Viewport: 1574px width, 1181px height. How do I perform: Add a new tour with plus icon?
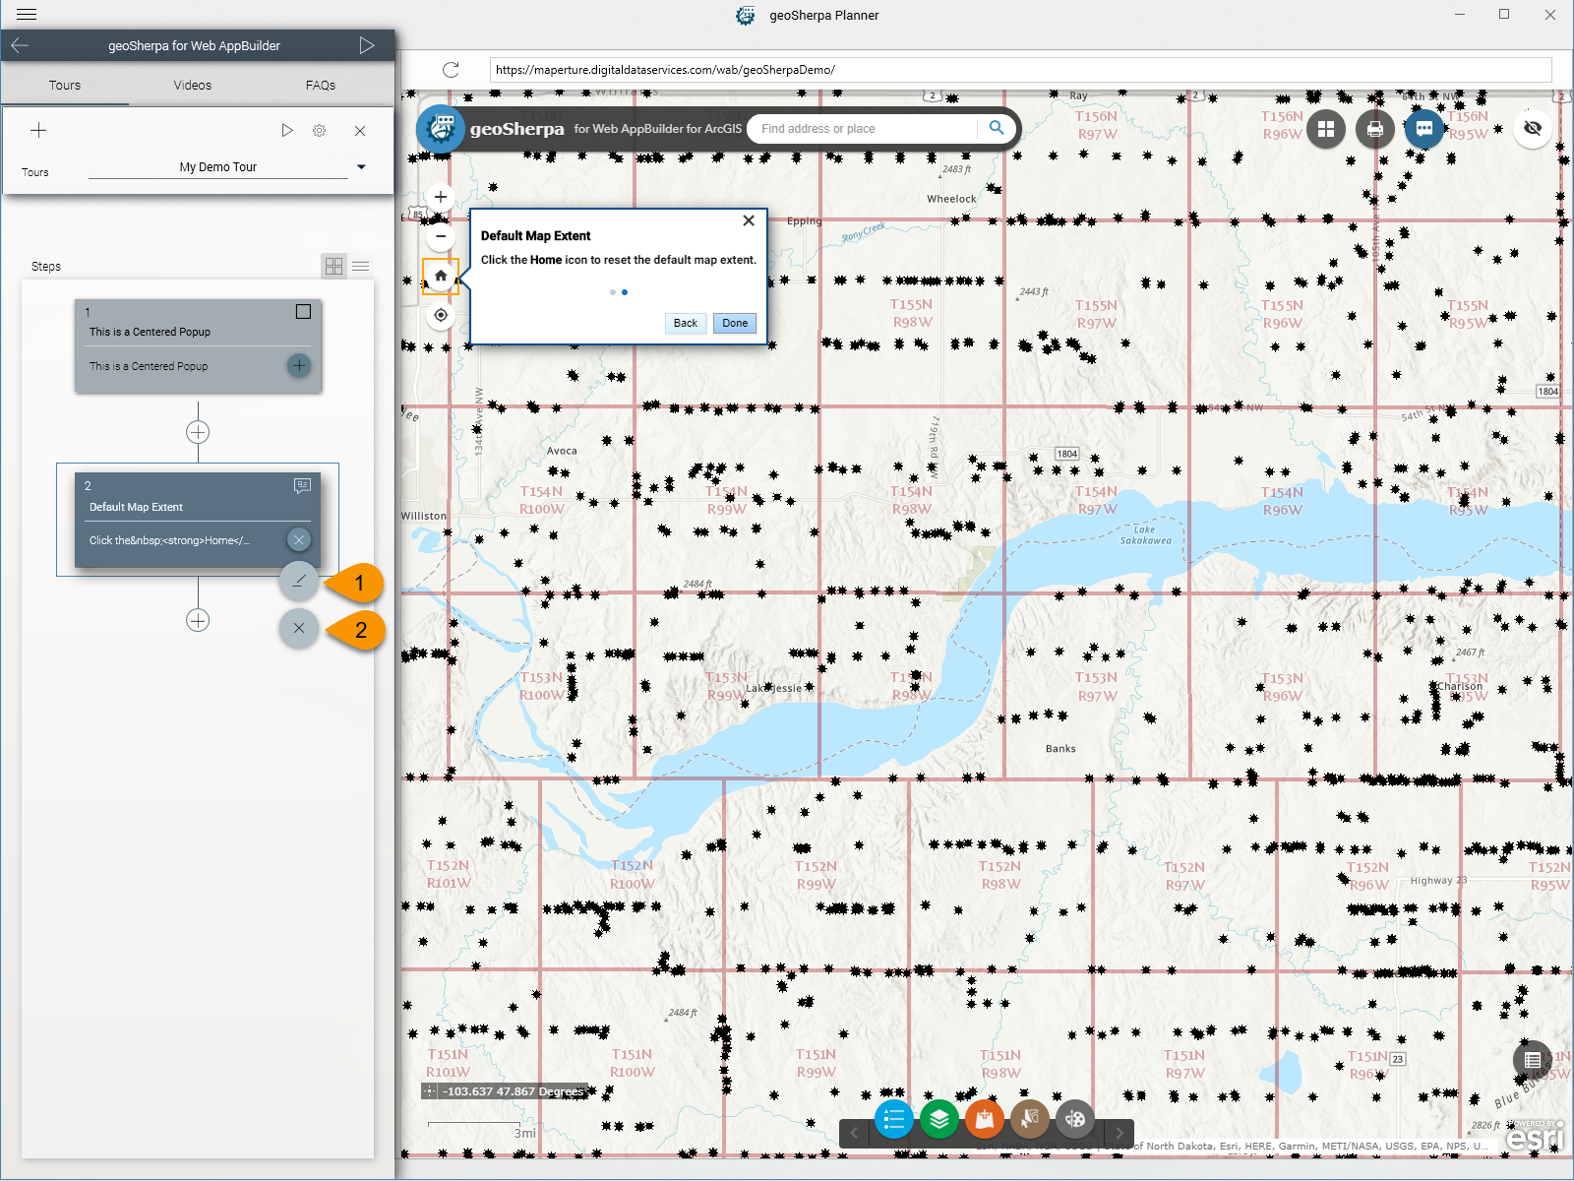tap(38, 130)
